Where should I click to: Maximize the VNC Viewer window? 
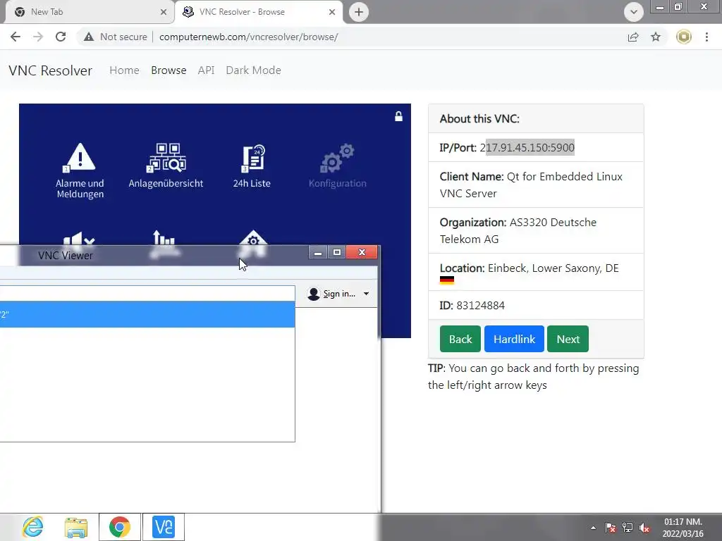336,252
